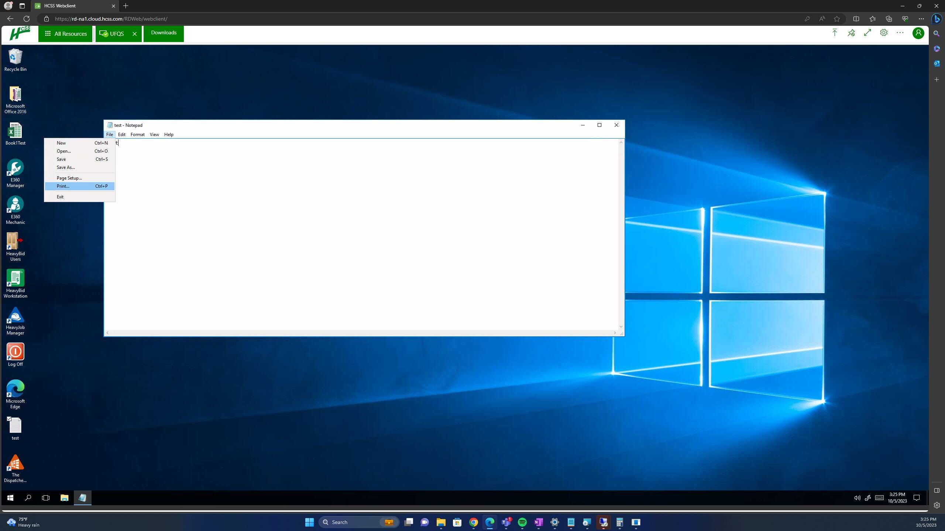This screenshot has width=945, height=531.
Task: Open Edge's settings-and-more menu
Action: tap(921, 18)
